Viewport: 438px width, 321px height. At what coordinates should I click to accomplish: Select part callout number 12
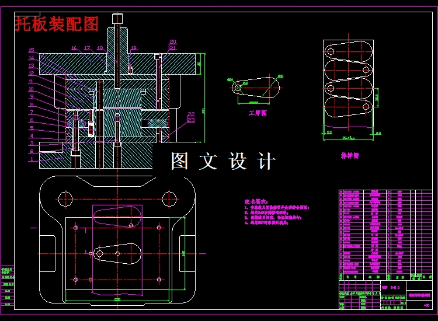[x=32, y=73]
